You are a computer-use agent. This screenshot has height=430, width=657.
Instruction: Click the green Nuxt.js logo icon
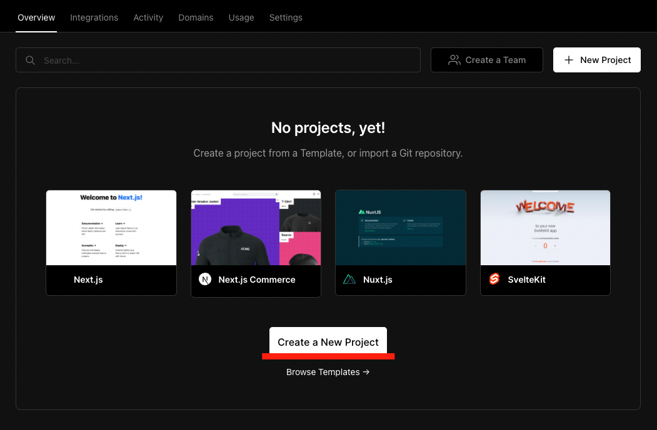point(349,280)
